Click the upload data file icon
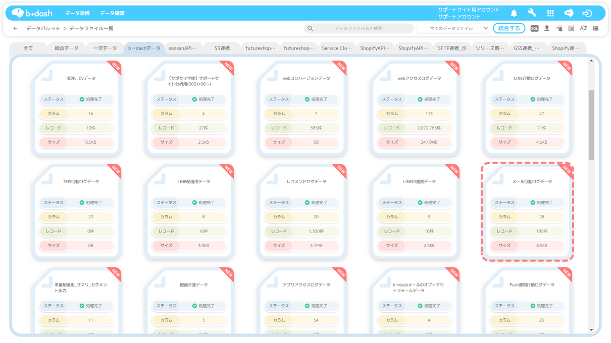 coord(546,29)
